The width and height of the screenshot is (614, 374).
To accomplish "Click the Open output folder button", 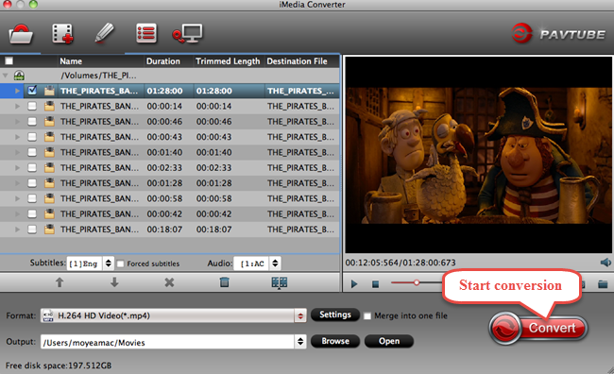I will 389,341.
